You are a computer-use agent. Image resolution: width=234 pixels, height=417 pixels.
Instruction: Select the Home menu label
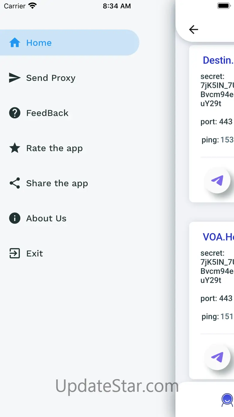pyautogui.click(x=39, y=43)
